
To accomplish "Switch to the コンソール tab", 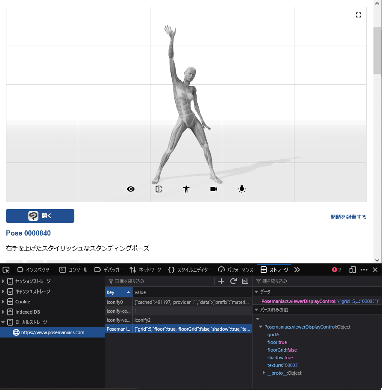I will pos(73,270).
